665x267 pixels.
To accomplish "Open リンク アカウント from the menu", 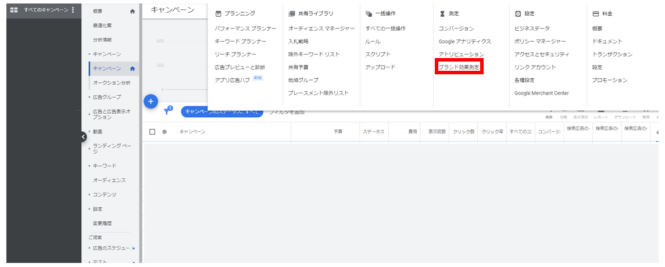I will point(535,67).
